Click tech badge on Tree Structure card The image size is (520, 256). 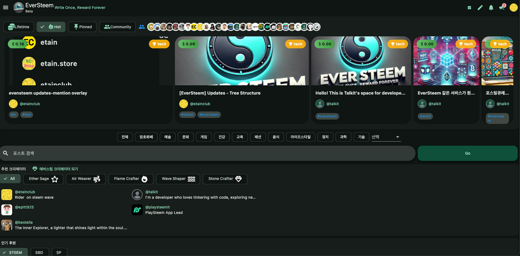[295, 44]
